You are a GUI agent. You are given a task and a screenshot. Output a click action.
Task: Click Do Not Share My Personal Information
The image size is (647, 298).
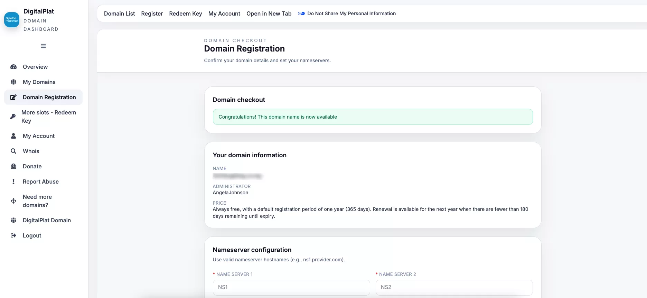351,13
